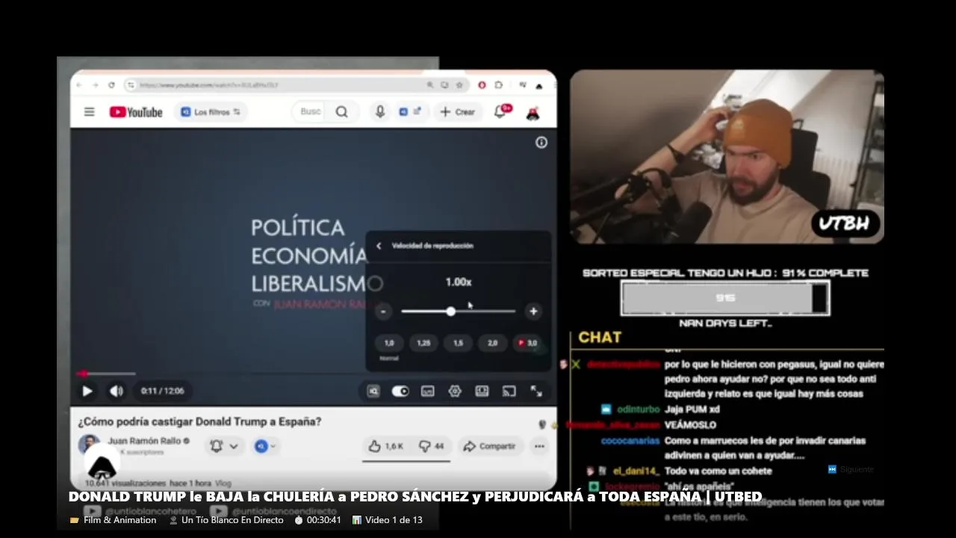The height and width of the screenshot is (538, 956).
Task: Open the YouTube hamburger guide menu
Action: (x=90, y=112)
